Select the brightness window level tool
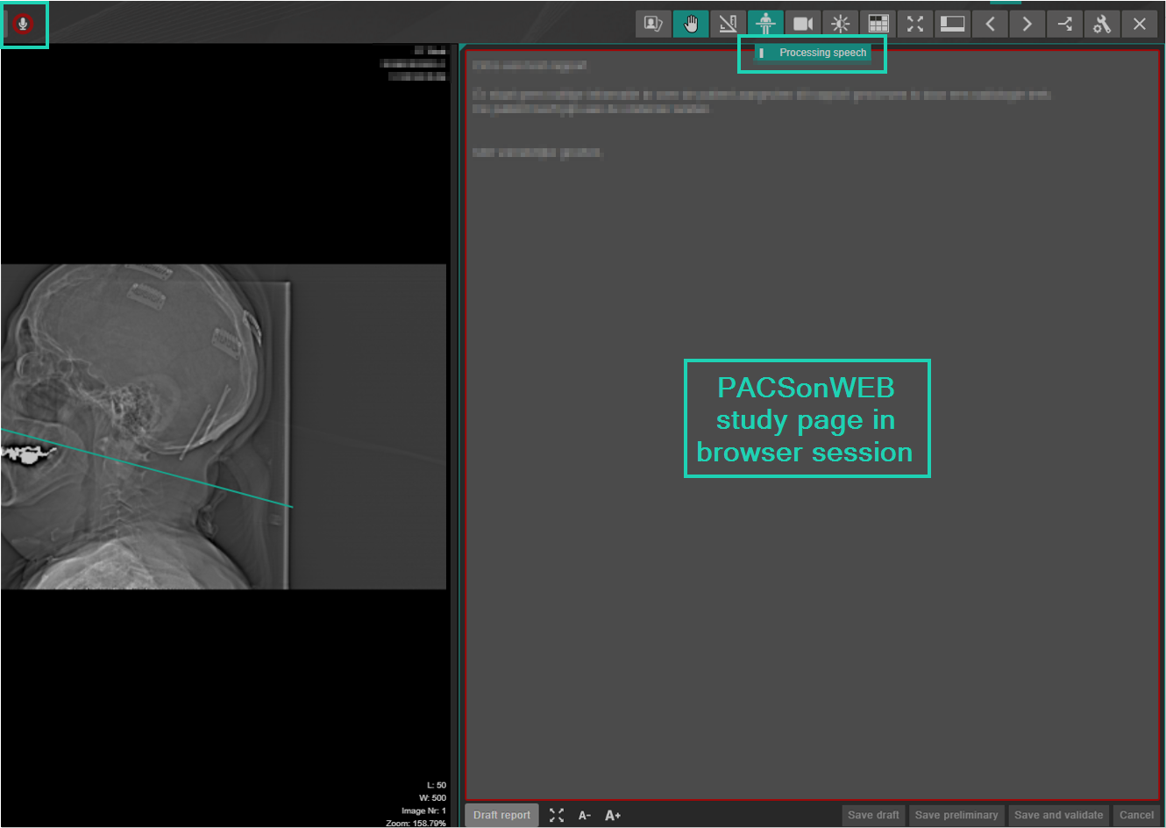 [x=841, y=24]
